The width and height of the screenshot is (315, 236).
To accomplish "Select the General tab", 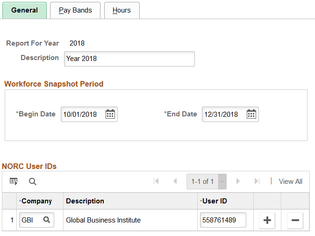I will coord(24,10).
